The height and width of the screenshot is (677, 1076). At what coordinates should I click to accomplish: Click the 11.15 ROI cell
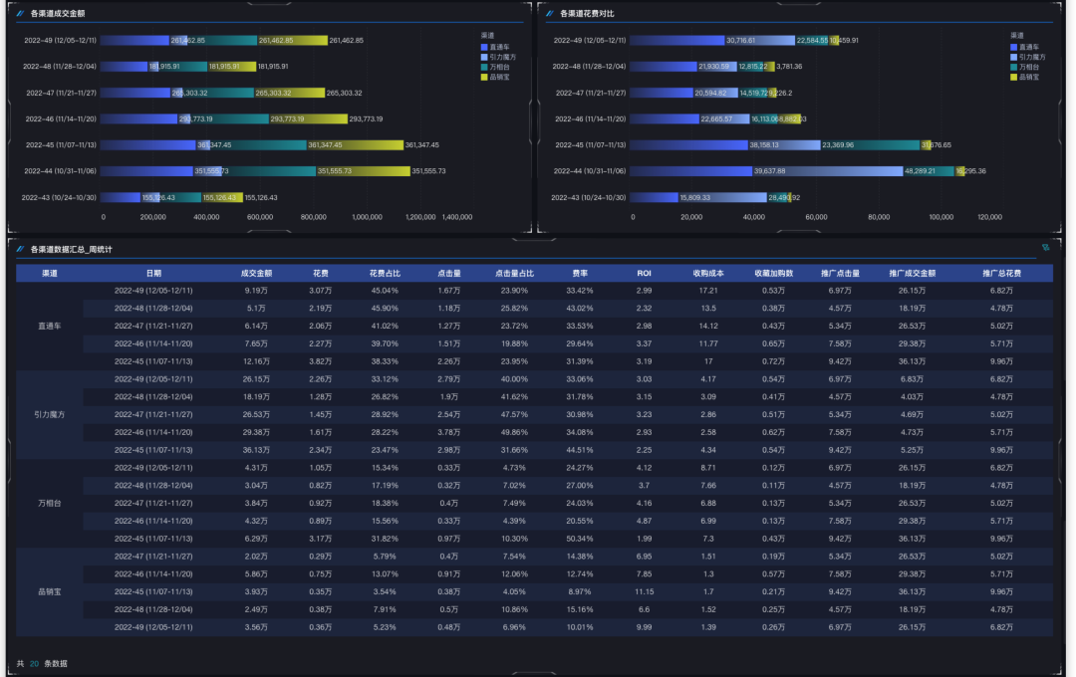[644, 591]
